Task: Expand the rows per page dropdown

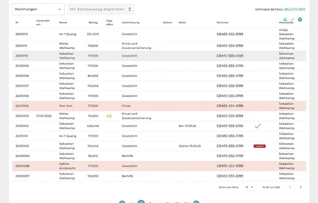Action: (x=250, y=187)
